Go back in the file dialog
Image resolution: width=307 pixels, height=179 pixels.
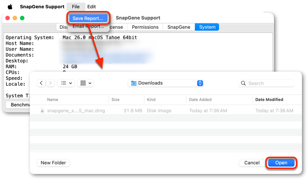[41, 83]
